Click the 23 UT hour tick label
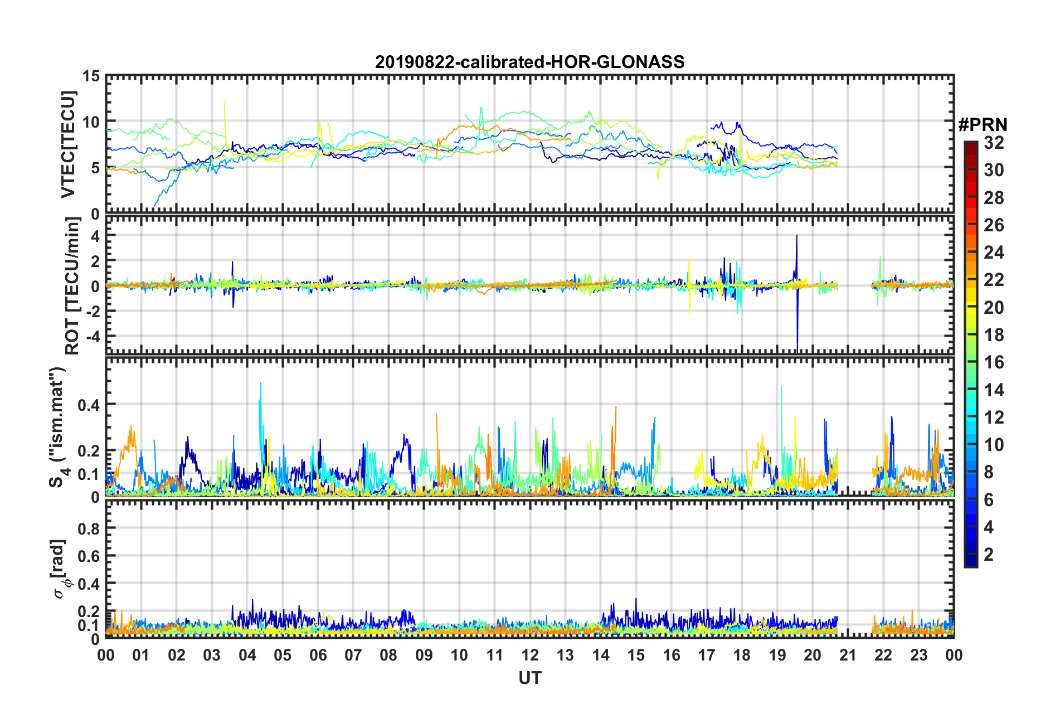Screen dimensions: 1060x709 [x=919, y=655]
